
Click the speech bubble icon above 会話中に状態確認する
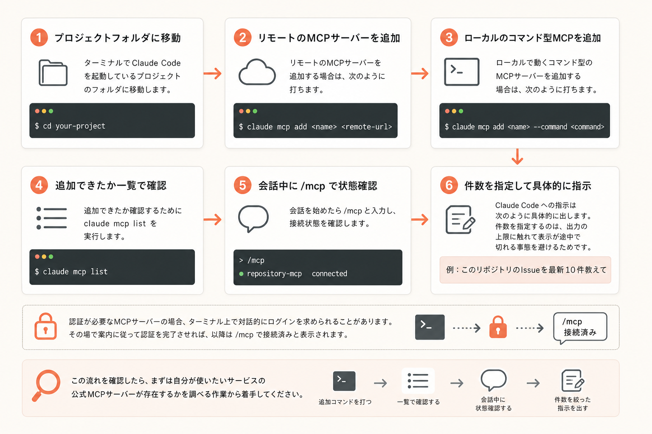[494, 380]
